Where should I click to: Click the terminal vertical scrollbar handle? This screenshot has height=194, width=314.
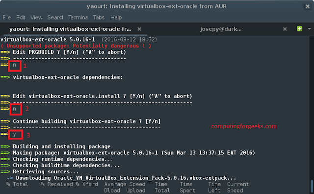click(312, 187)
